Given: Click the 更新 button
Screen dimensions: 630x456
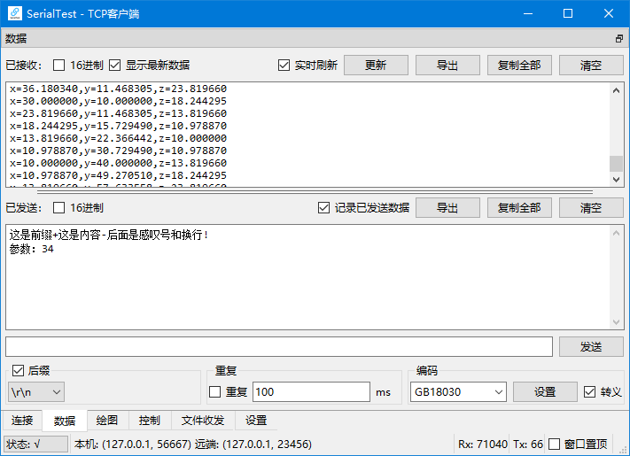Looking at the screenshot, I should click(x=376, y=65).
